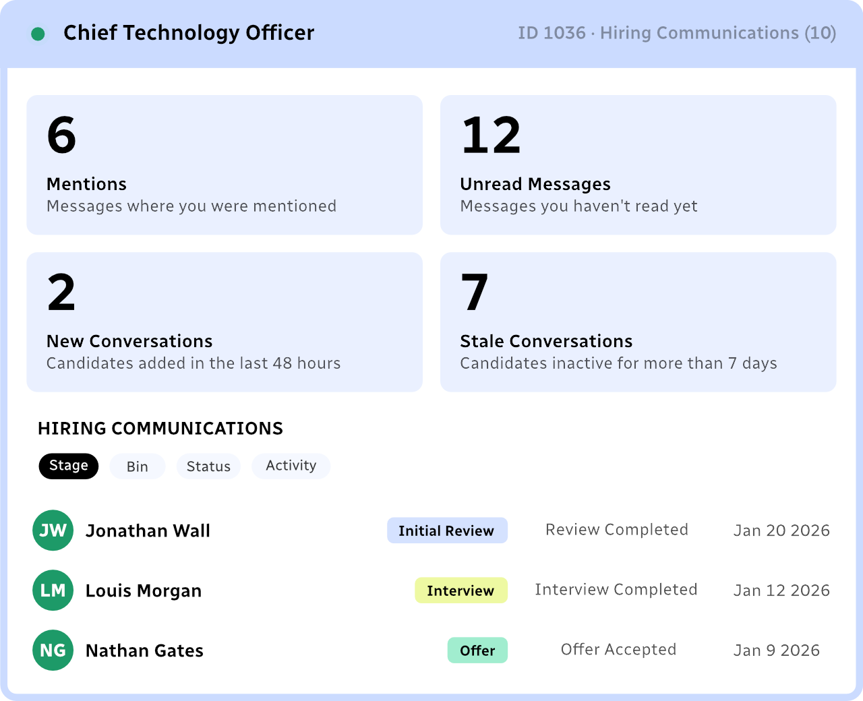Open Jonathan Wall's conversation
Screen dimensions: 863x701
(431, 530)
